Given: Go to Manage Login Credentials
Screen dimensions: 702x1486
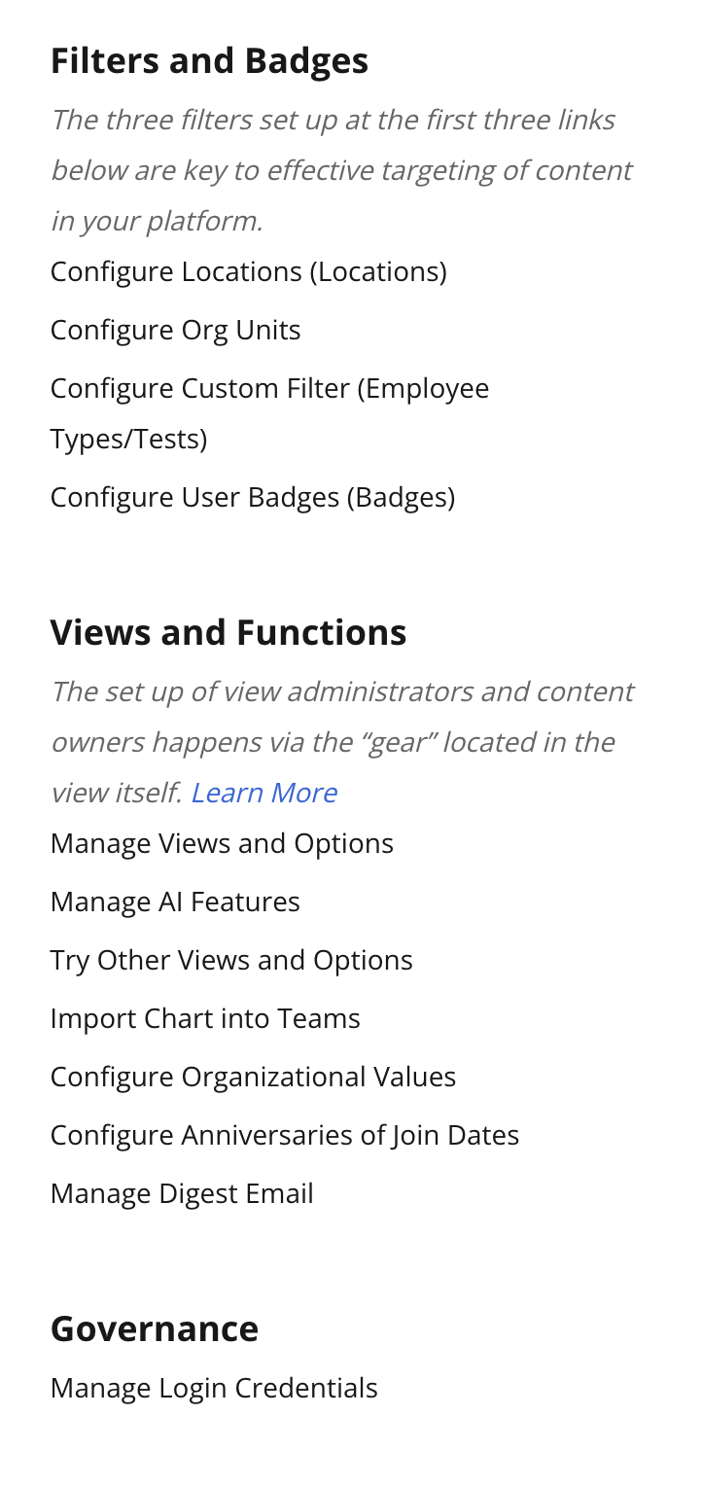Looking at the screenshot, I should (x=214, y=1389).
